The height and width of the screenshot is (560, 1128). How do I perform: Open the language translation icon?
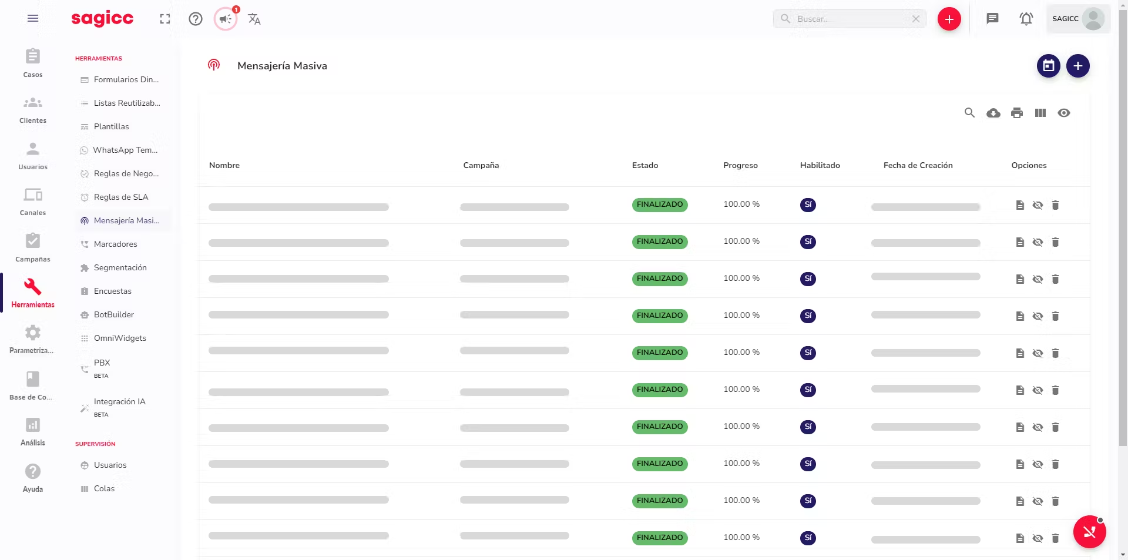254,19
